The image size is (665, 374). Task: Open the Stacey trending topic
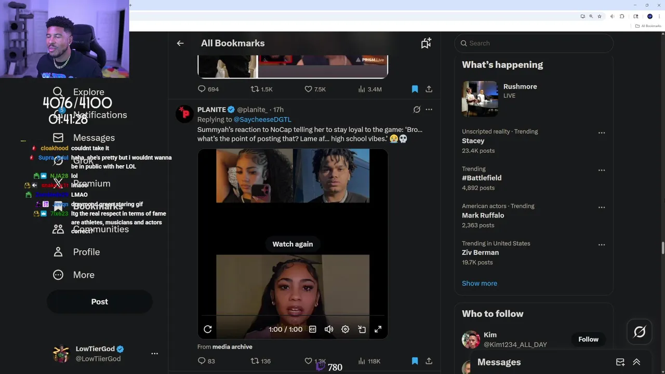(x=473, y=141)
